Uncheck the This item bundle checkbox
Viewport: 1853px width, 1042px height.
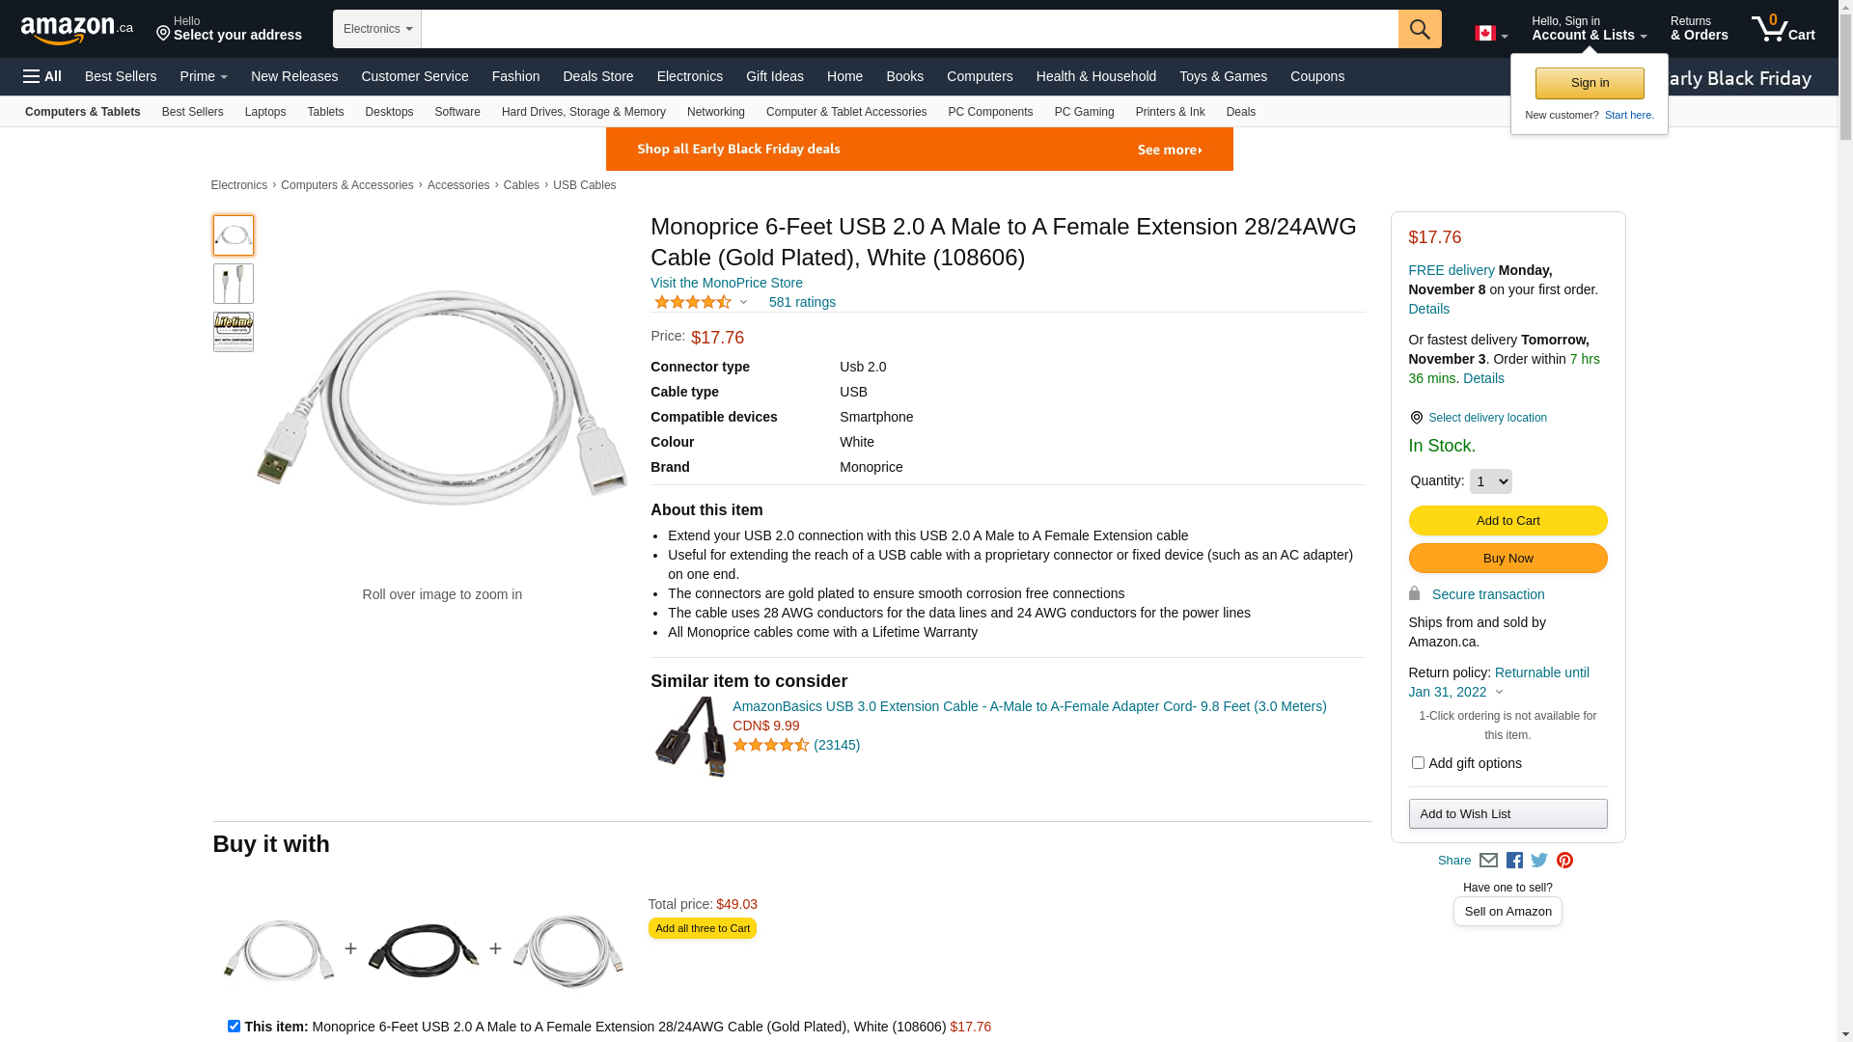point(234,1027)
